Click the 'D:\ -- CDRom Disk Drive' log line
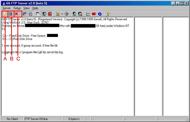The width and height of the screenshot is (190, 122). pos(17,39)
